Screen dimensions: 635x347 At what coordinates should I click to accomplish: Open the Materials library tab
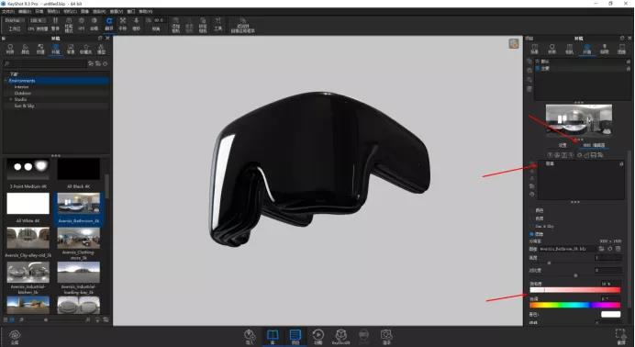(10, 49)
